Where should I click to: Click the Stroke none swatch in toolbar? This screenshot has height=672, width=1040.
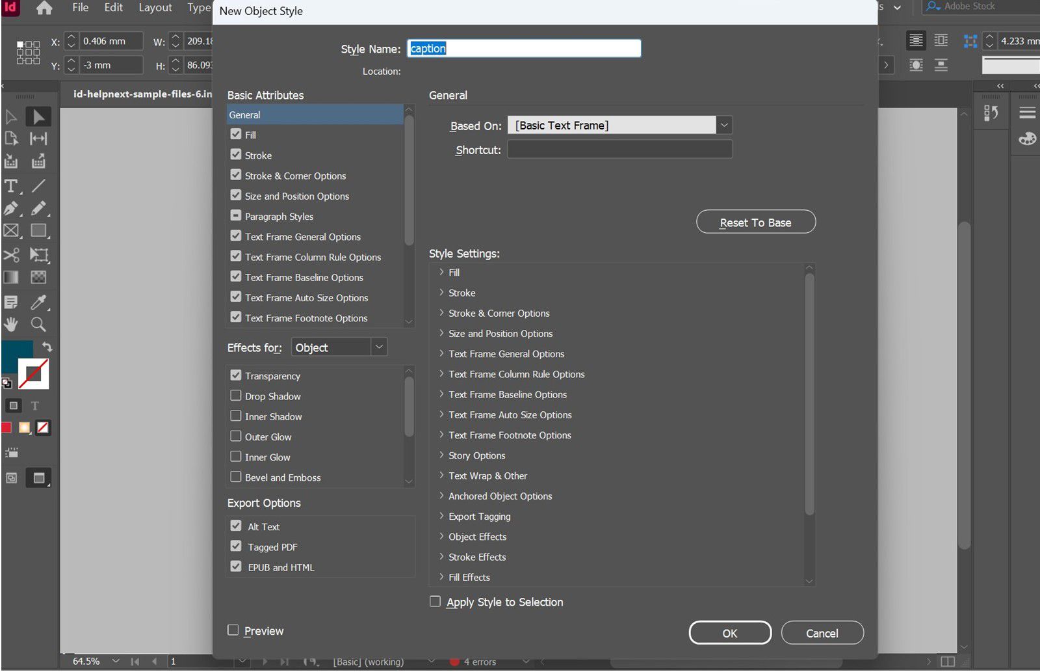[x=34, y=374]
